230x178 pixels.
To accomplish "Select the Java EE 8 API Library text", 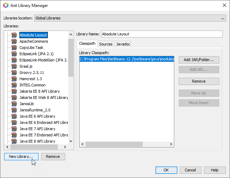I will [x=37, y=141].
